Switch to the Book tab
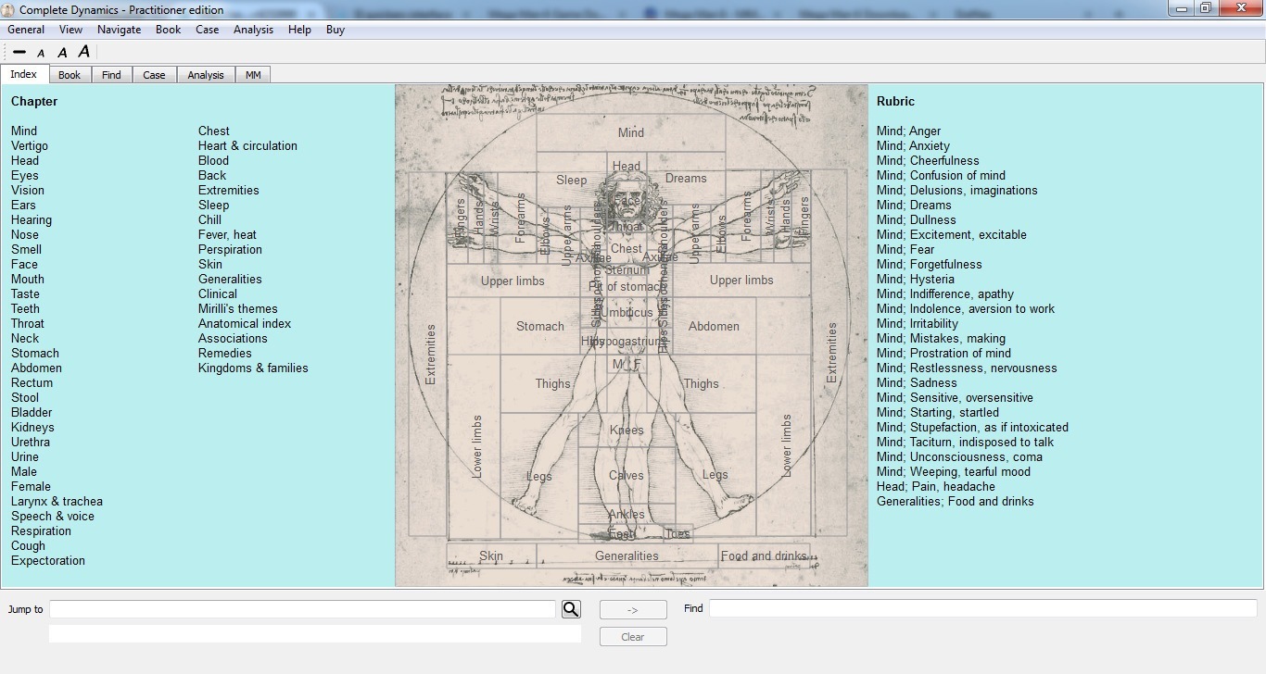Screen dimensions: 1266x674 70,75
